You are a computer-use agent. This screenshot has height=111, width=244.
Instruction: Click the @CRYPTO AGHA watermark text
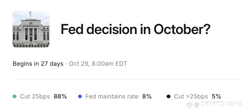(218, 104)
